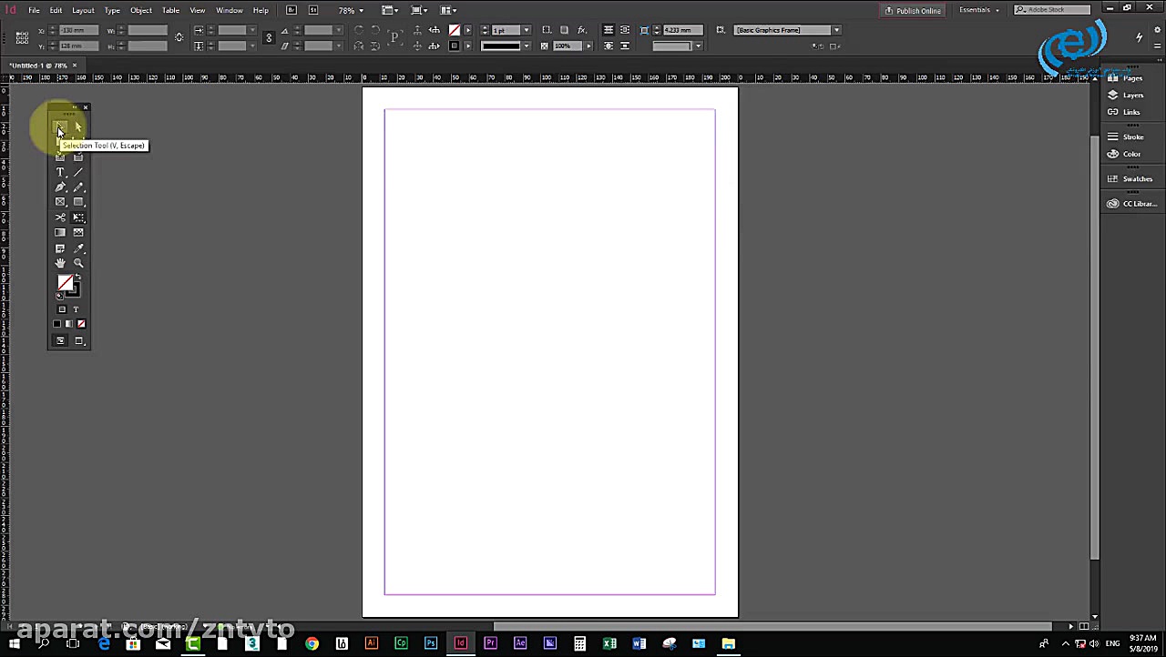Click the Fill color swatch in the toolbox

click(x=65, y=283)
